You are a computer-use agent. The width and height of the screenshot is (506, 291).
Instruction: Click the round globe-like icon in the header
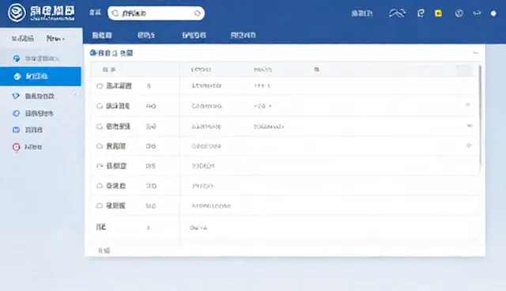(459, 13)
